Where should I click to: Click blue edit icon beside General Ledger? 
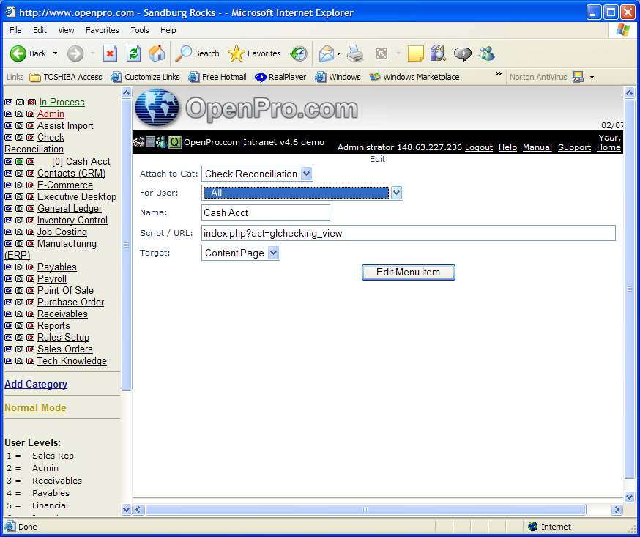coord(8,209)
